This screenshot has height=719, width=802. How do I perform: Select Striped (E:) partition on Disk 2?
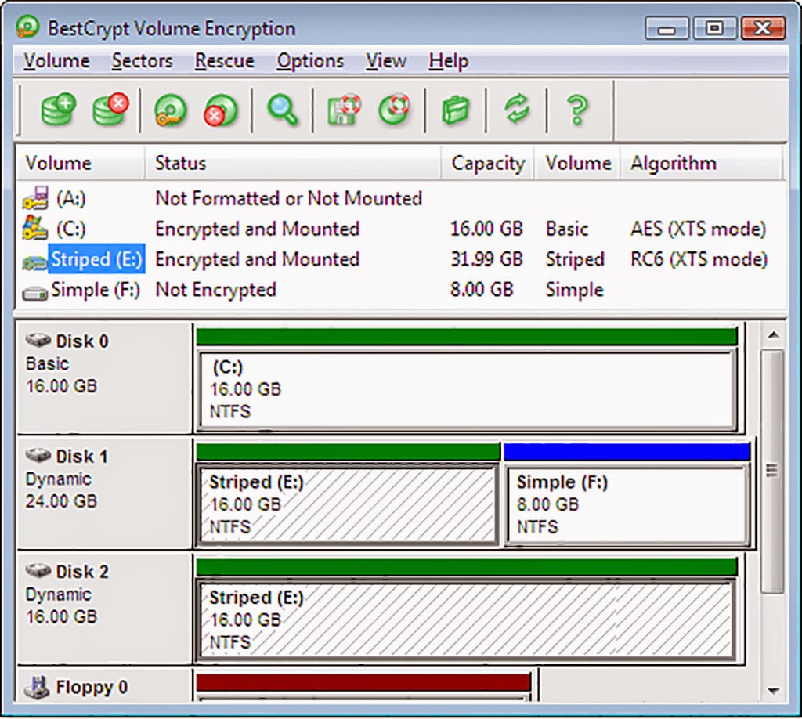(466, 620)
